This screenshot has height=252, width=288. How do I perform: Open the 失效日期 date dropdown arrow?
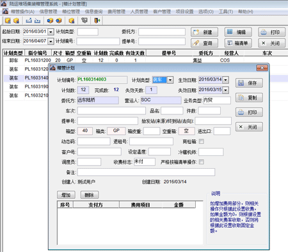[226, 90]
